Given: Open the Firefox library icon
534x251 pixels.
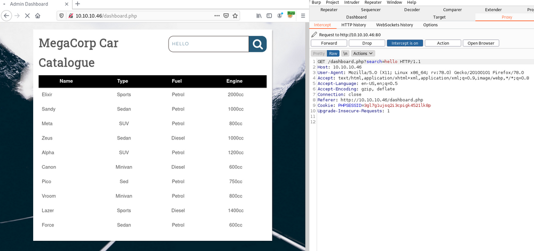Looking at the screenshot, I should click(259, 16).
